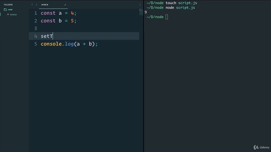The width and height of the screenshot is (271, 152).
Task: Click the 'const' keyword on line 2
Action: 48,21
